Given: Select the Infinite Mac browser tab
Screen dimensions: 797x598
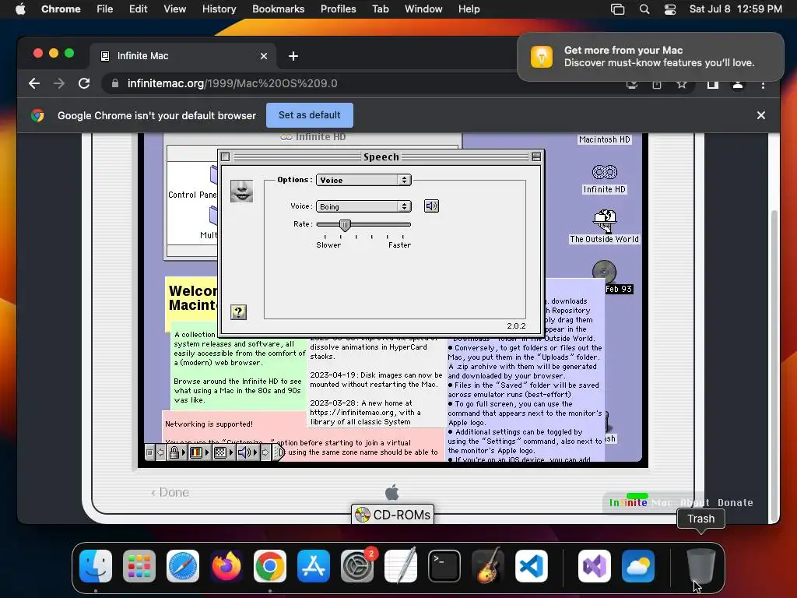Looking at the screenshot, I should (x=183, y=56).
